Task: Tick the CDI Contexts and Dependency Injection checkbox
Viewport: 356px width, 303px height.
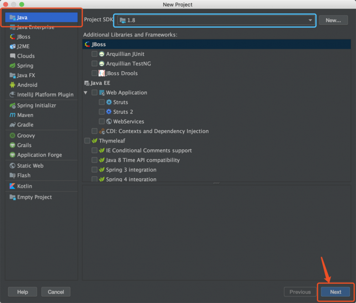Action: coord(94,131)
